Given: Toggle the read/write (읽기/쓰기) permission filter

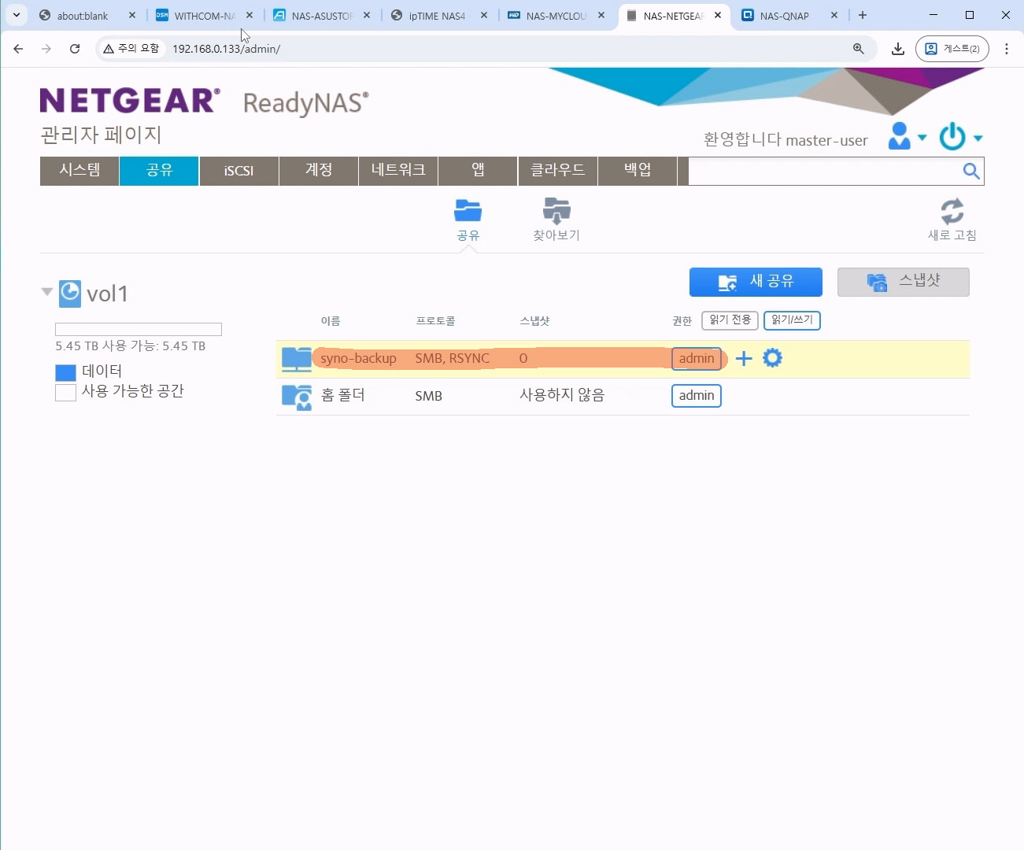Looking at the screenshot, I should pos(792,320).
